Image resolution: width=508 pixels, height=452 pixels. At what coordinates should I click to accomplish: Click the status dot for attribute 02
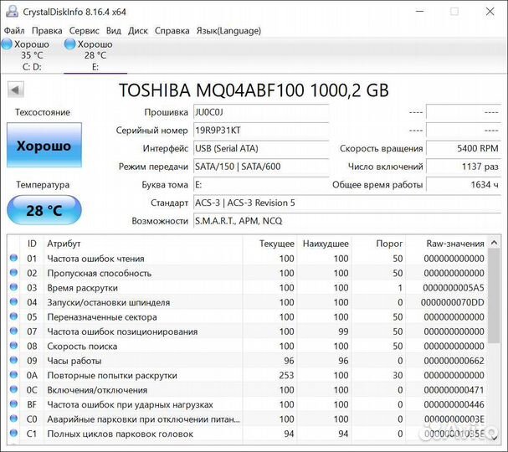tap(13, 273)
